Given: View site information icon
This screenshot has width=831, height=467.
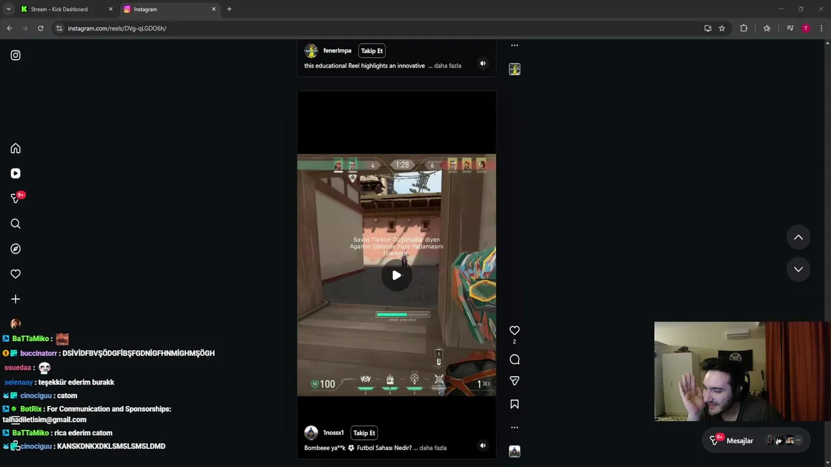Looking at the screenshot, I should pyautogui.click(x=59, y=29).
